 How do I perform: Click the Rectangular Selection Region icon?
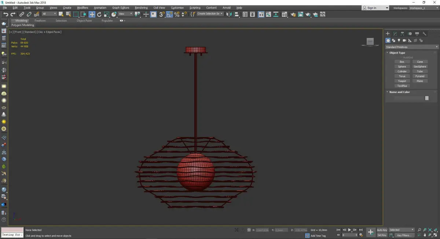point(76,14)
